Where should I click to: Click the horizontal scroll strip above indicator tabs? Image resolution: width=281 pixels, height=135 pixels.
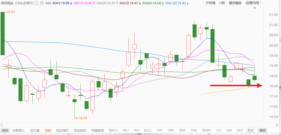point(140,125)
